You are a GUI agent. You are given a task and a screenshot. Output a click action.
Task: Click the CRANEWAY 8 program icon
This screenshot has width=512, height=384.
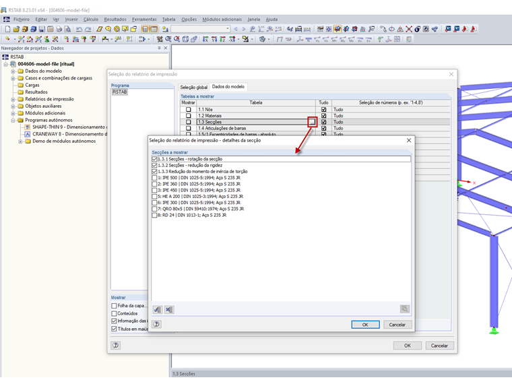coord(28,134)
